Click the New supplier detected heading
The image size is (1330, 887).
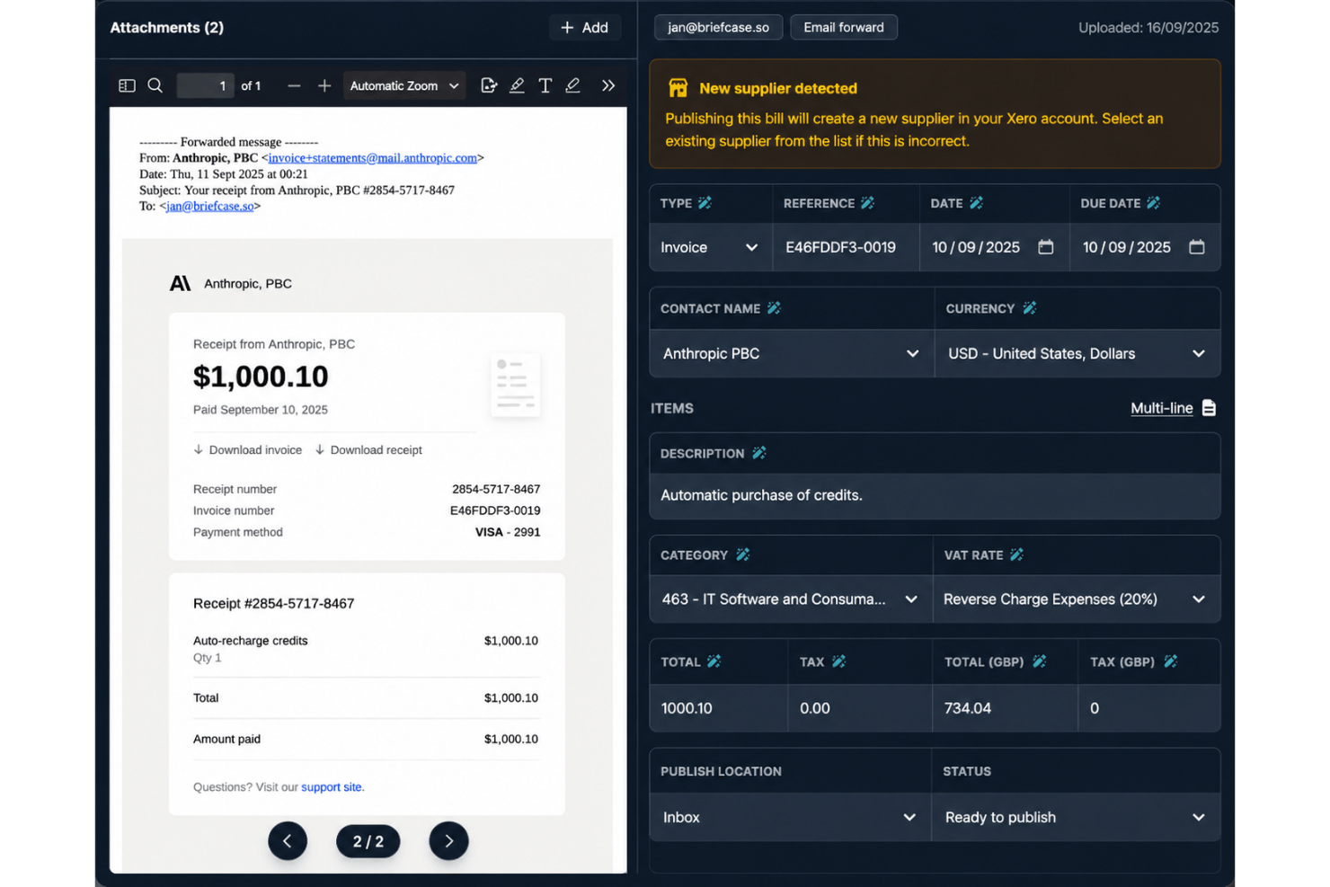pyautogui.click(x=778, y=88)
